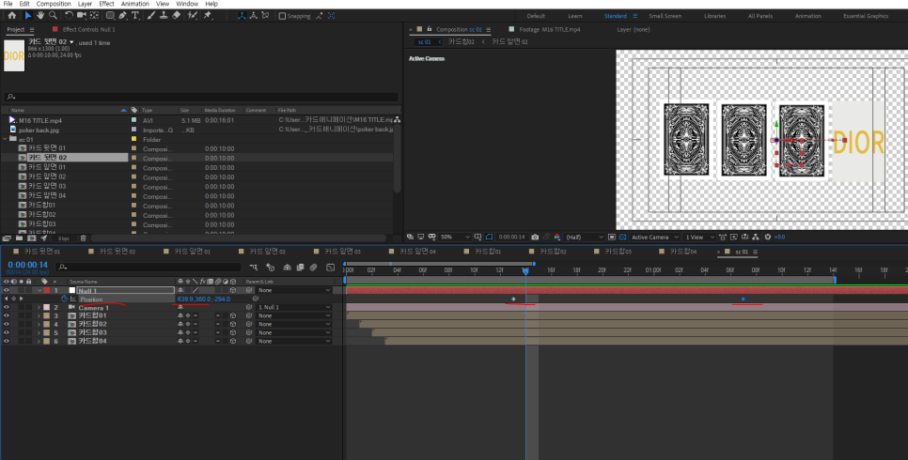Click the current time 0:00:00:14 display

(27, 265)
